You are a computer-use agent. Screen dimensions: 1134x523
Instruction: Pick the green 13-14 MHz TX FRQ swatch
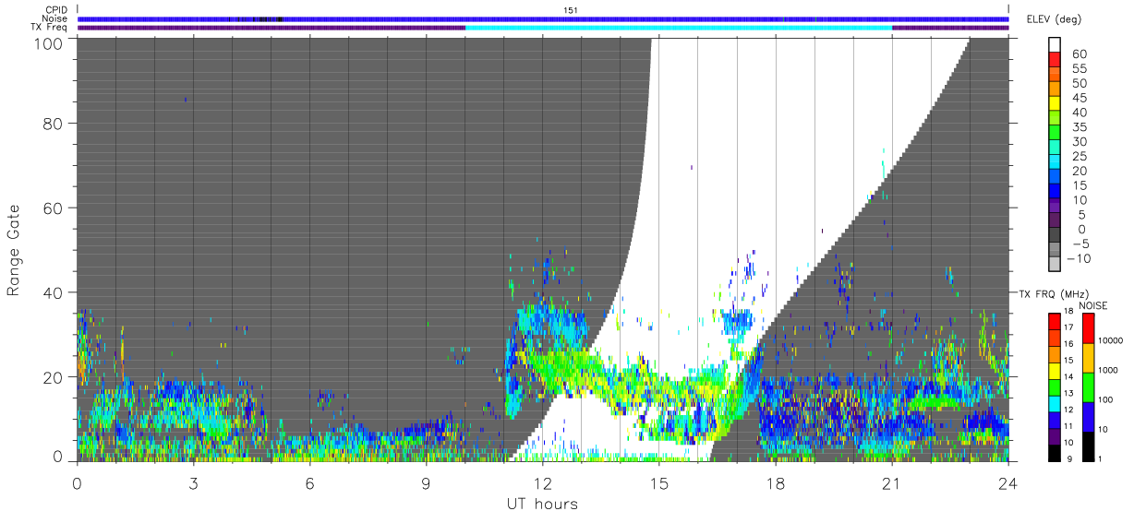pos(1055,386)
